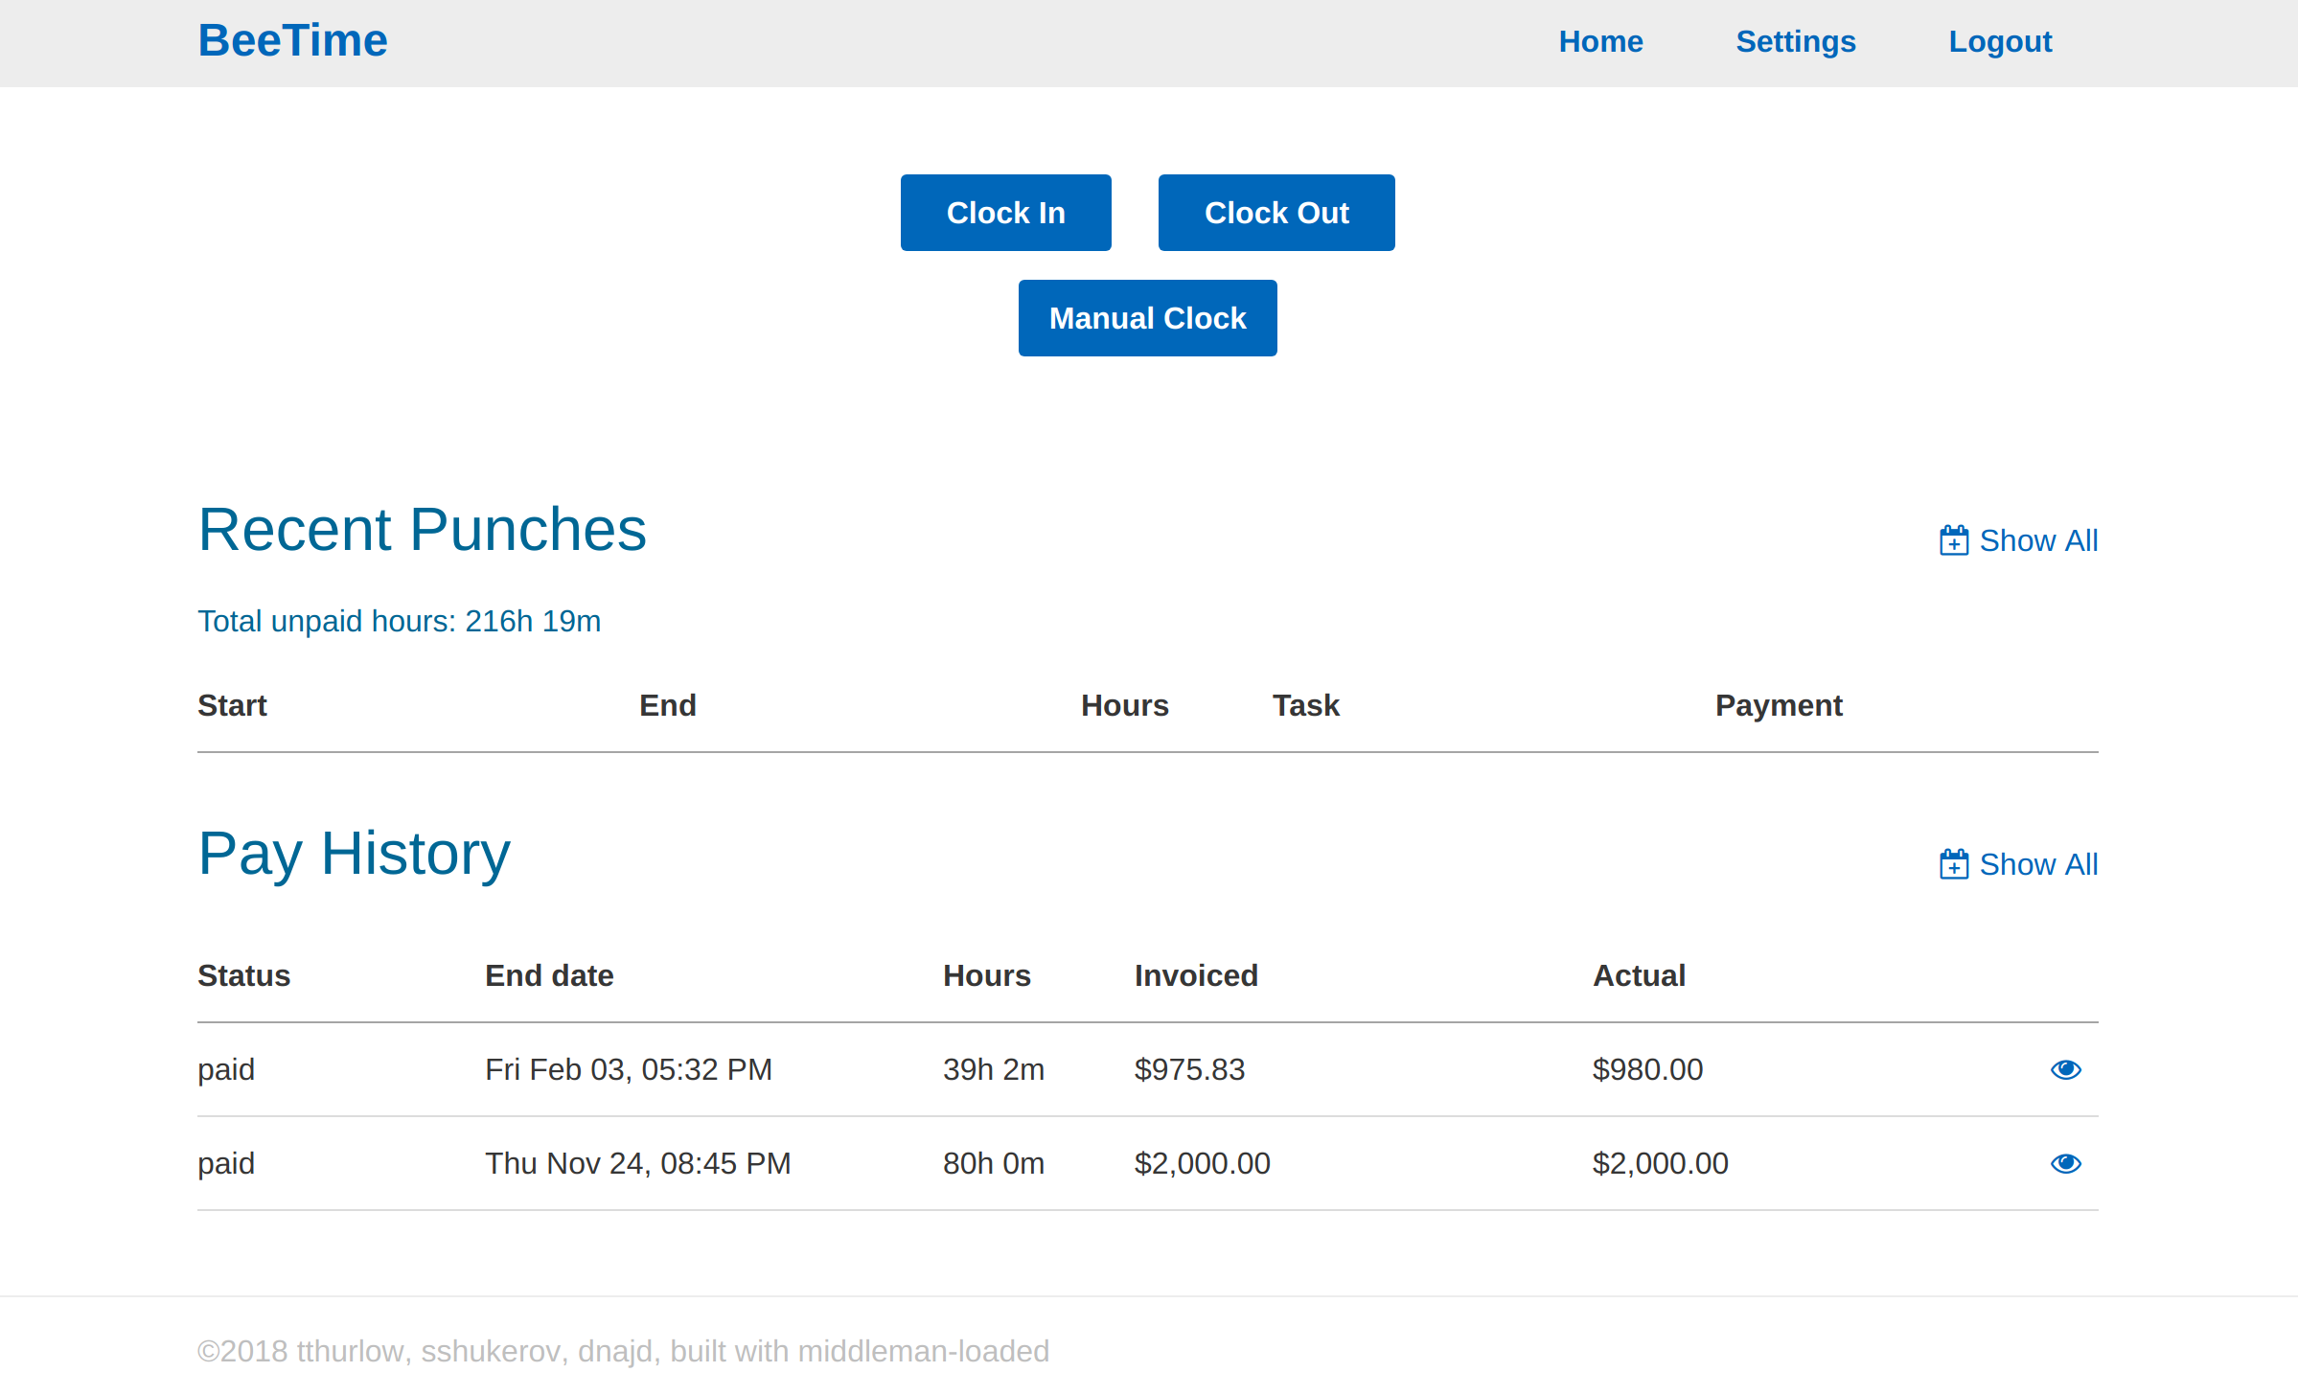Click the Total unpaid hours text
This screenshot has width=2298, height=1395.
click(399, 621)
